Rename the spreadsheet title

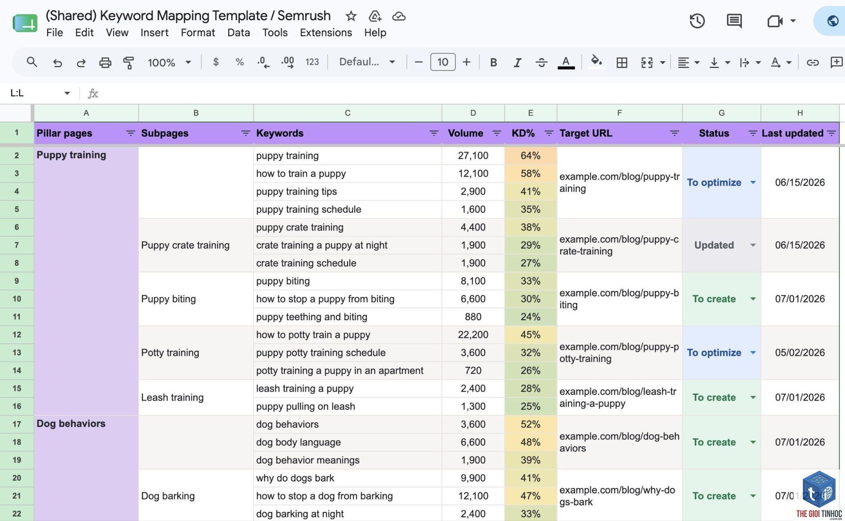coord(188,16)
